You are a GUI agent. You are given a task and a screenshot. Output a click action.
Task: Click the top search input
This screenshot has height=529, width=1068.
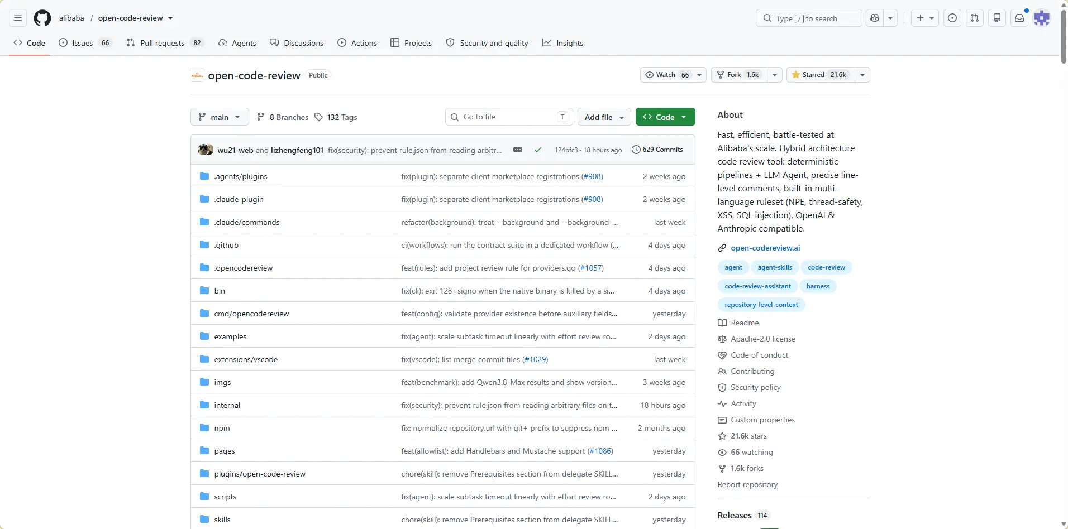809,18
